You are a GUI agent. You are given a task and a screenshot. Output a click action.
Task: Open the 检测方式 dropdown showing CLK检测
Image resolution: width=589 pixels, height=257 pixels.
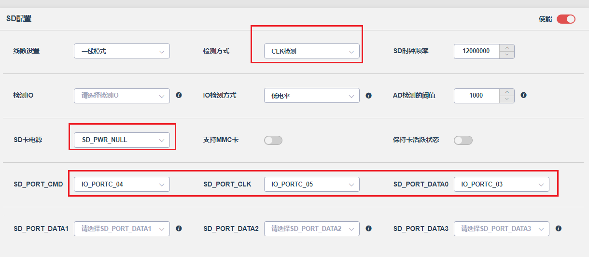pos(312,51)
